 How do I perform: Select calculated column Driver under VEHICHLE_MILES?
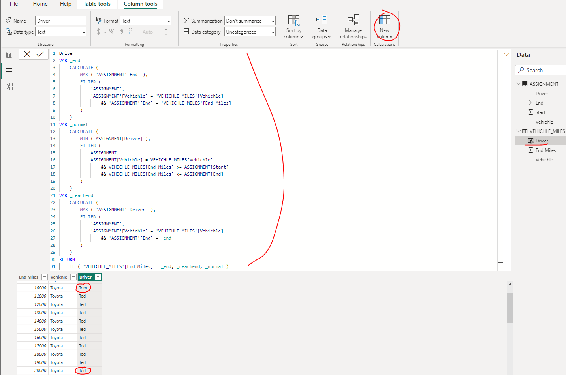click(542, 141)
